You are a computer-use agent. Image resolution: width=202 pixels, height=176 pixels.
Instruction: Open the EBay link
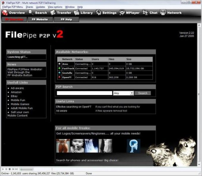[14, 96]
